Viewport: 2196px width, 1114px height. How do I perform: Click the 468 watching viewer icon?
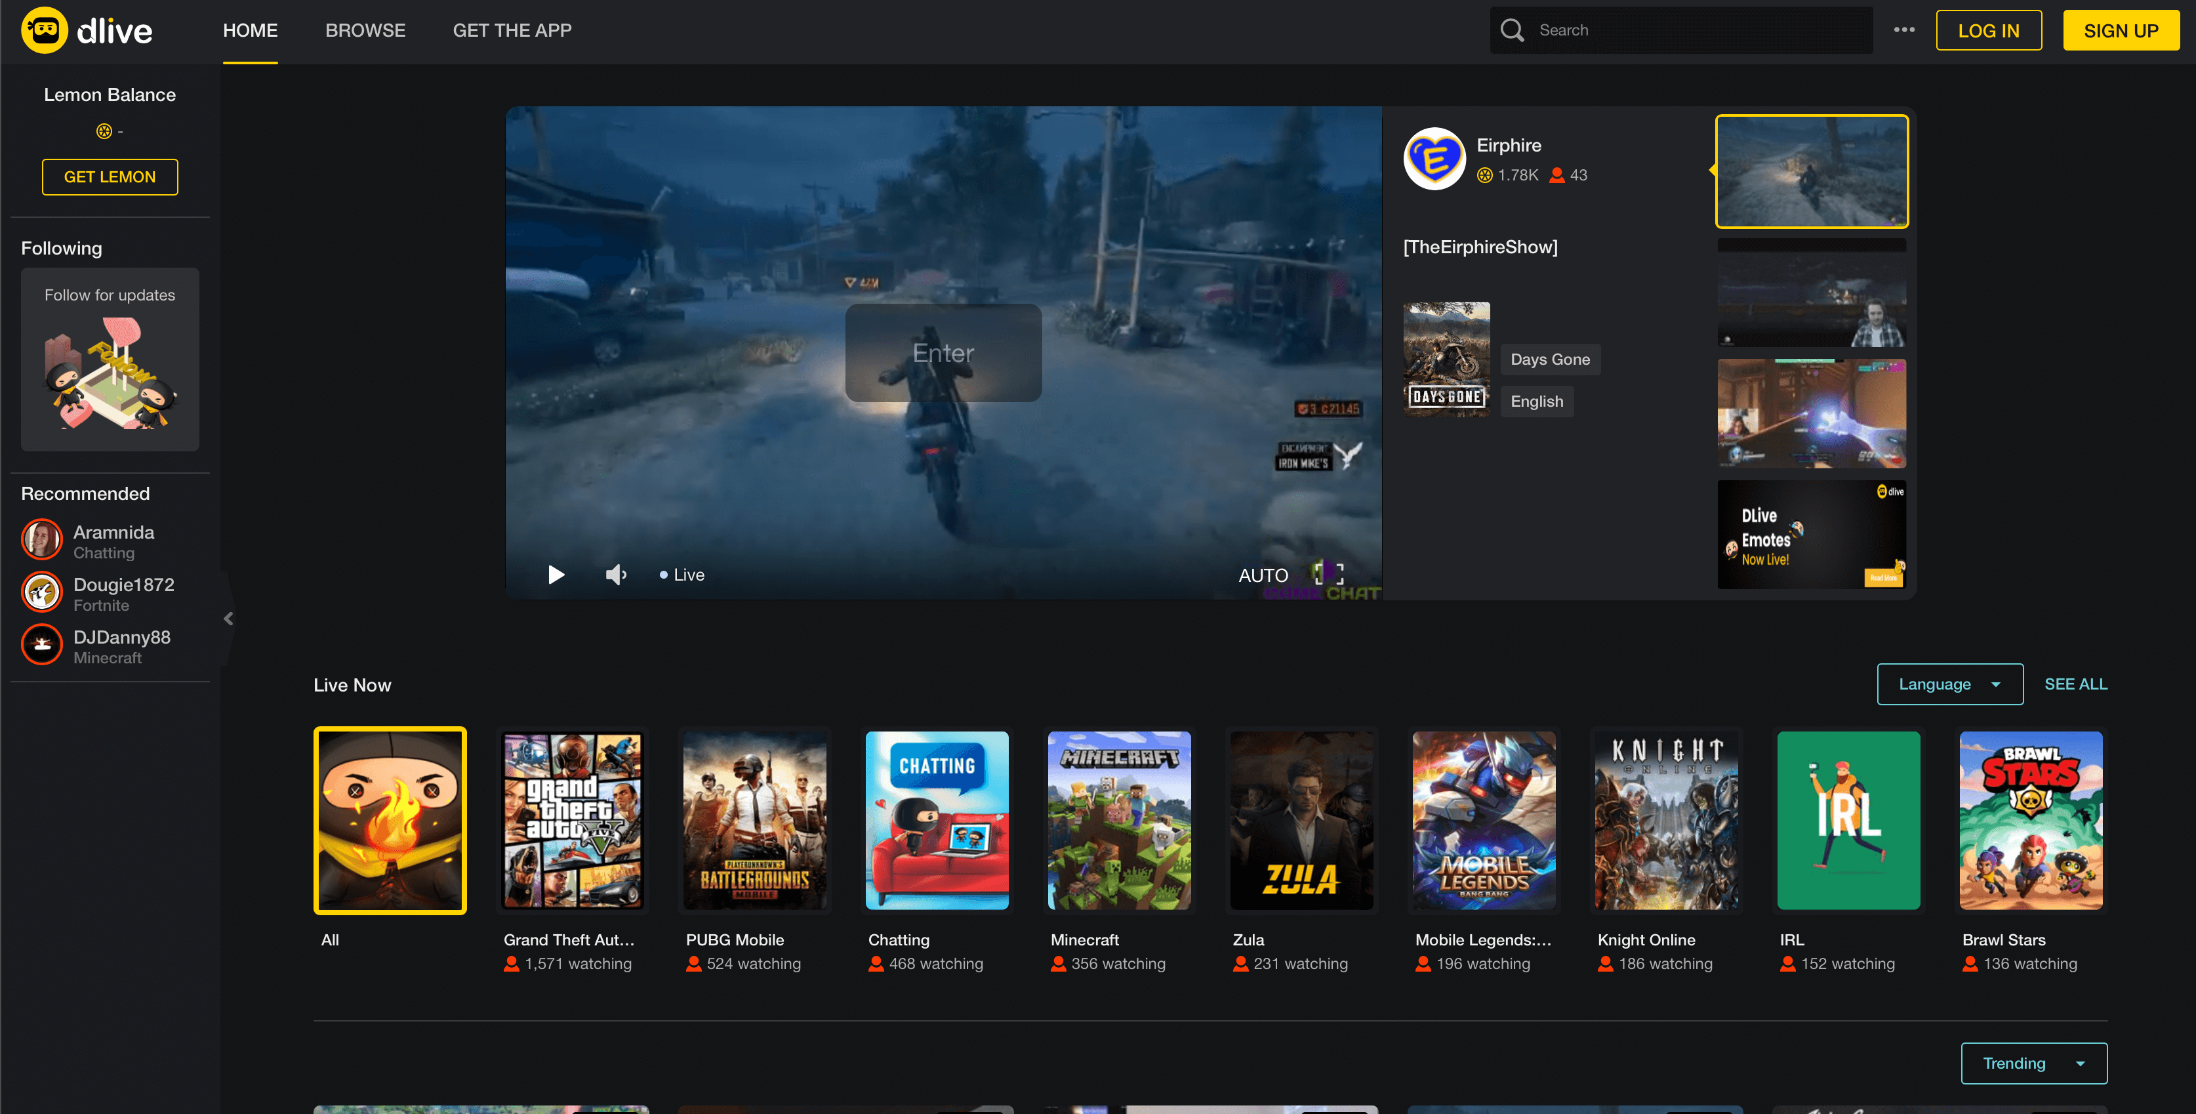(876, 964)
